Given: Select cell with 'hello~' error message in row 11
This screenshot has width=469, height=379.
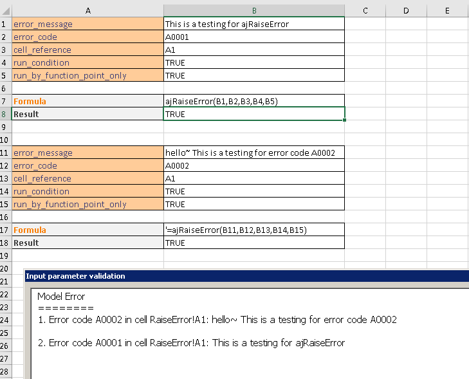Looking at the screenshot, I should coord(254,153).
